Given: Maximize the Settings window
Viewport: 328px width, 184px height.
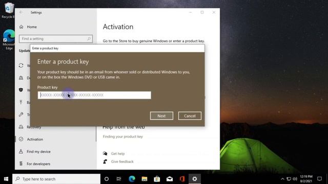Looking at the screenshot, I should [202, 12].
